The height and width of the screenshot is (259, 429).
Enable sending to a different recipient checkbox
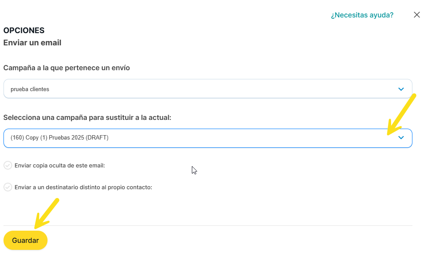(8, 187)
